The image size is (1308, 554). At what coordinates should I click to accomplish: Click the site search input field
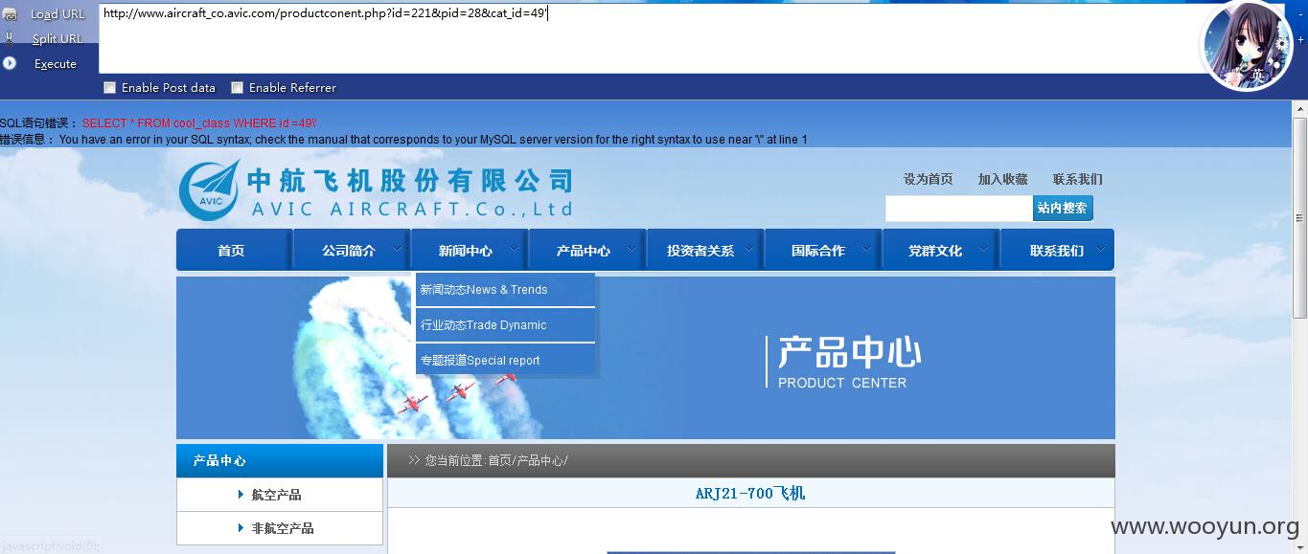click(x=959, y=209)
